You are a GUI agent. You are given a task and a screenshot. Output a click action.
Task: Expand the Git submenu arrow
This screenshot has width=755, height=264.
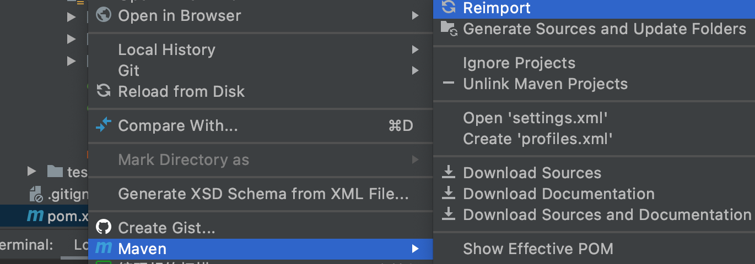point(415,70)
